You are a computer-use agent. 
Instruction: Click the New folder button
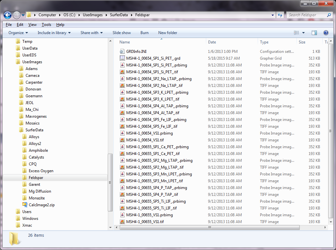[x=167, y=33]
